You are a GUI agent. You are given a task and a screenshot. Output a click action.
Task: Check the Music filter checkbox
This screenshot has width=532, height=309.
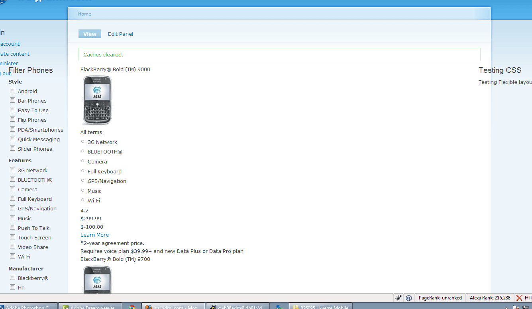pos(13,218)
